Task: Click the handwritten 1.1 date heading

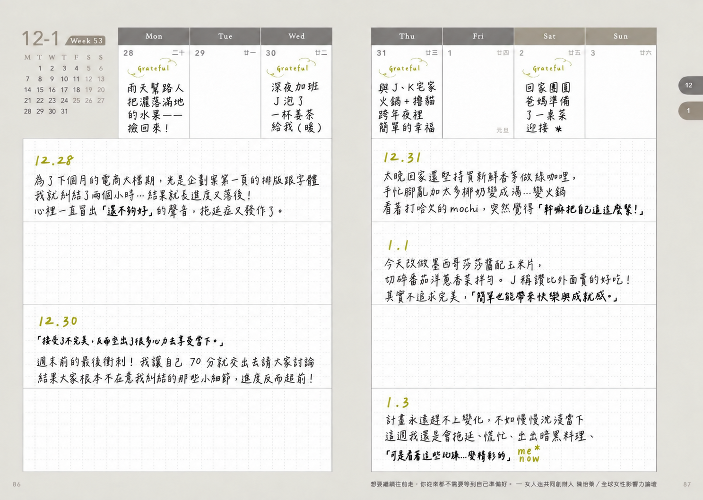Action: coord(398,245)
